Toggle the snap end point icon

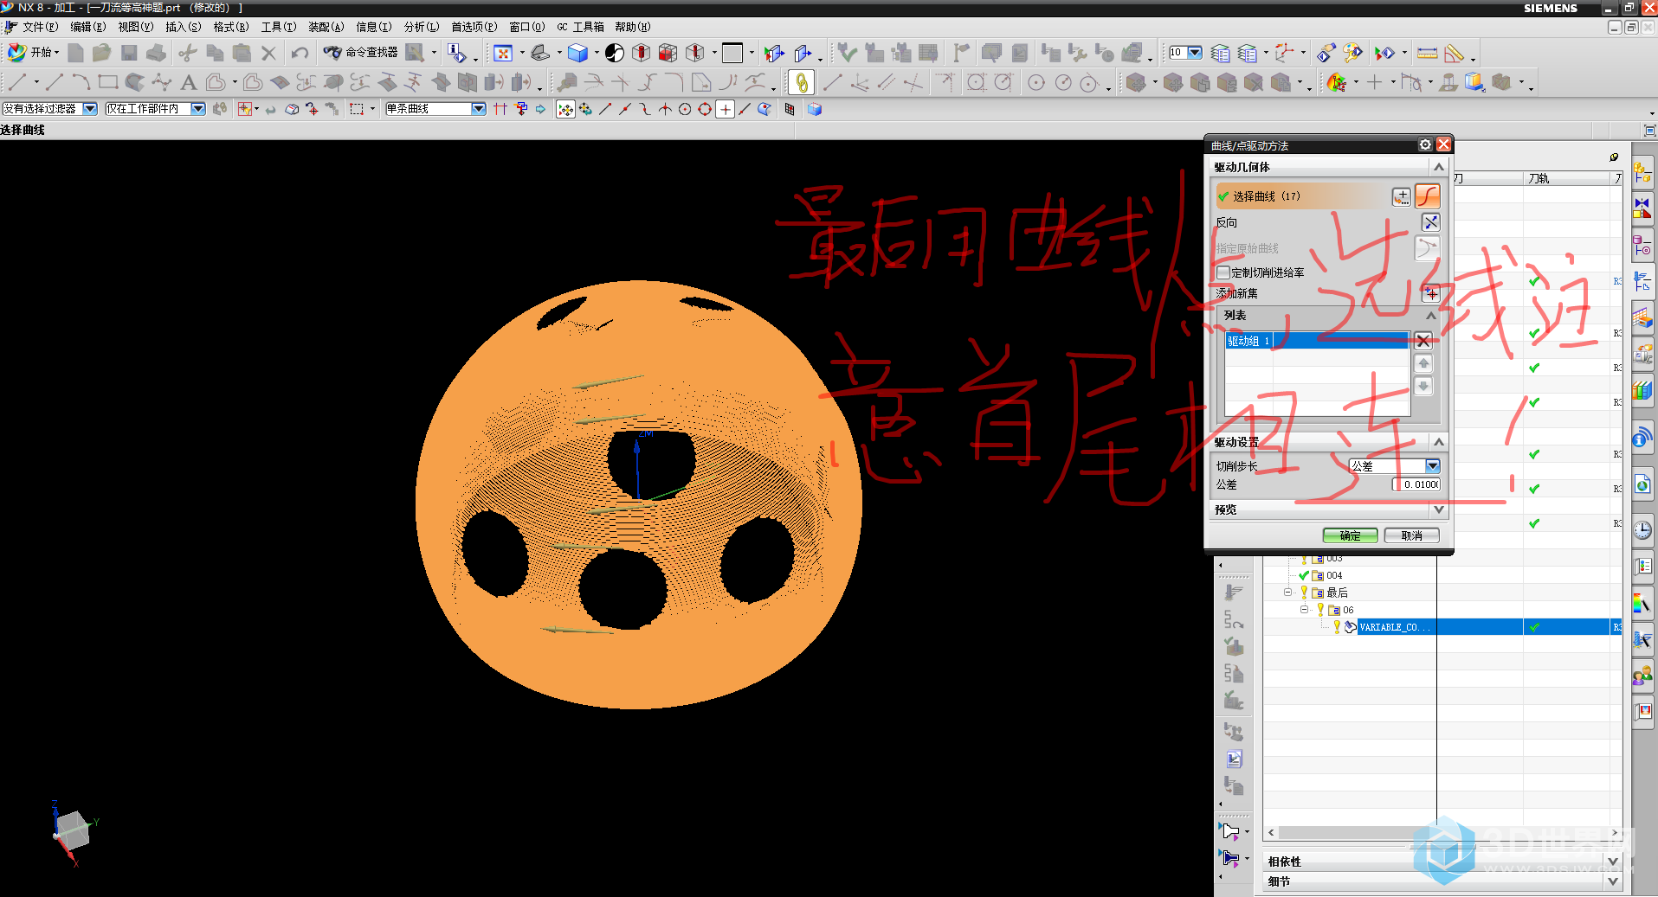pyautogui.click(x=605, y=109)
